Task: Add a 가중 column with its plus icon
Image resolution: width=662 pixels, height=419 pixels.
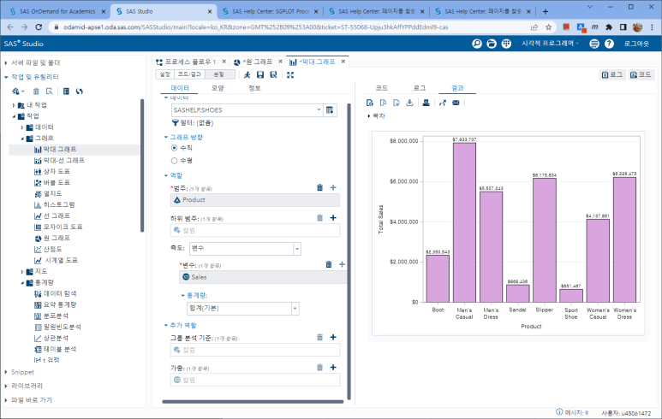Action: [x=333, y=367]
